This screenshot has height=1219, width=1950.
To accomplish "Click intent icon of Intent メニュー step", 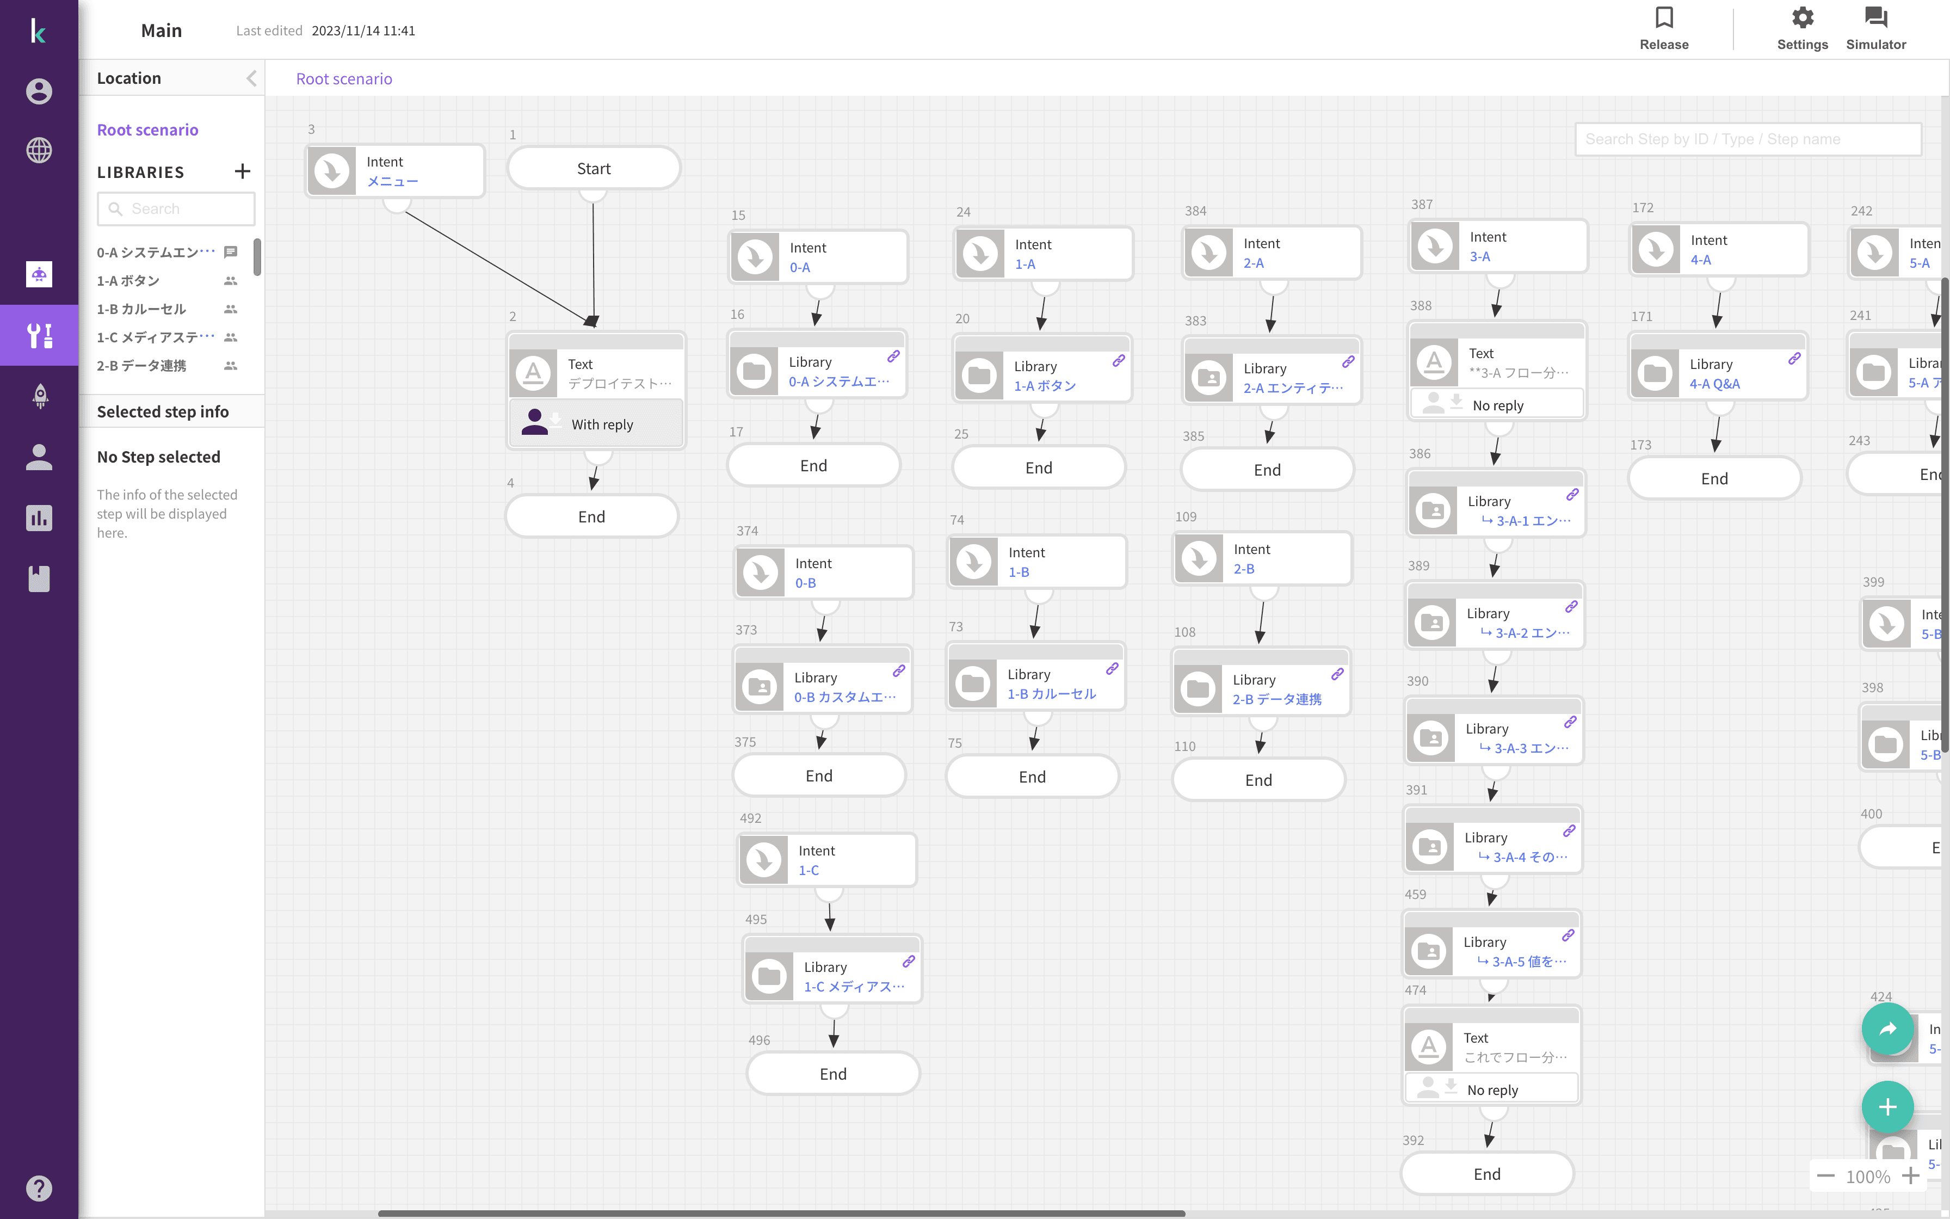I will [x=332, y=172].
